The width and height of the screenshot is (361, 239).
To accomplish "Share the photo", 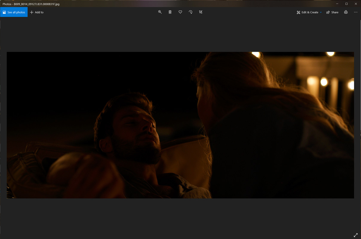I will (332, 12).
